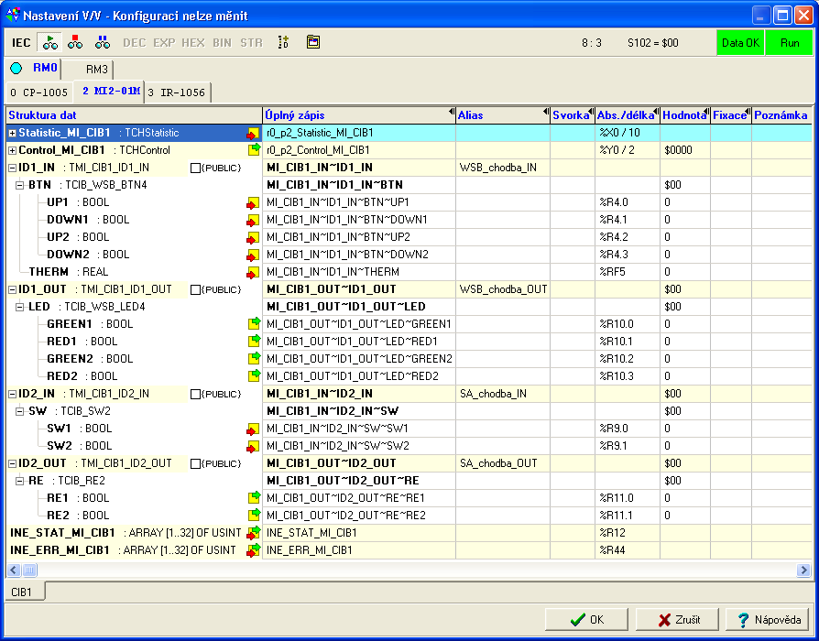Click the tree structure toolbar icon
The width and height of the screenshot is (819, 641).
[283, 42]
